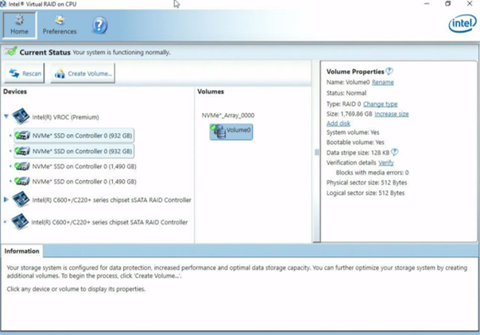Click the Verify link

386,163
